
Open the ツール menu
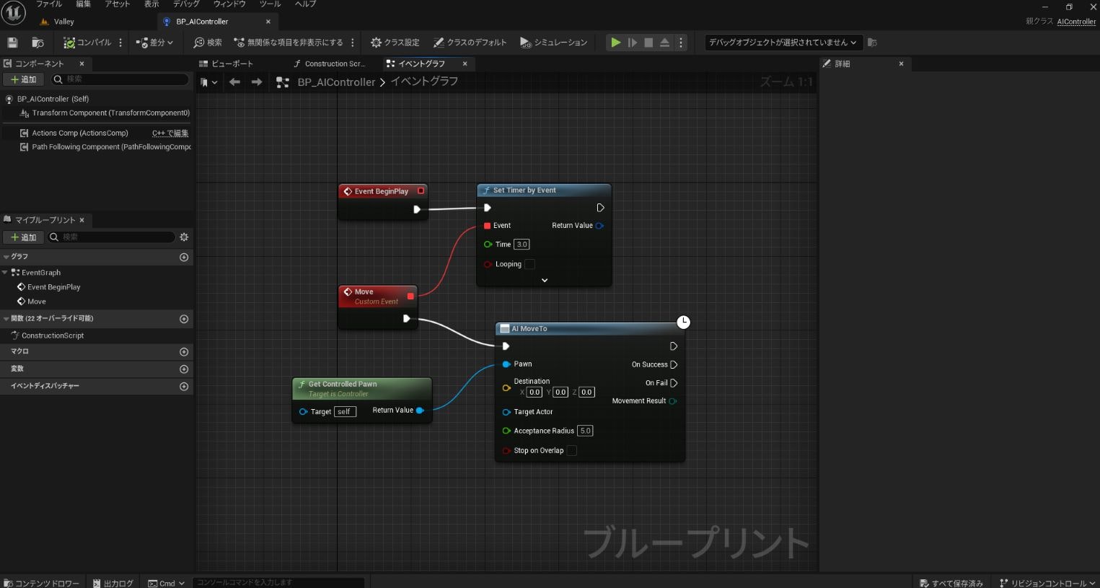(270, 4)
